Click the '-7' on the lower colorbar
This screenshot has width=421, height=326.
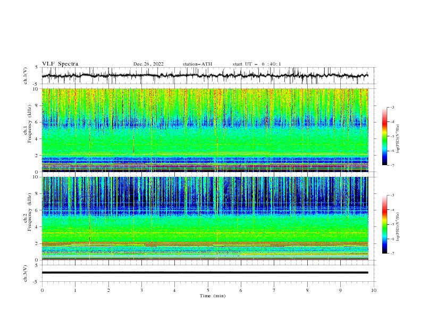click(392, 254)
